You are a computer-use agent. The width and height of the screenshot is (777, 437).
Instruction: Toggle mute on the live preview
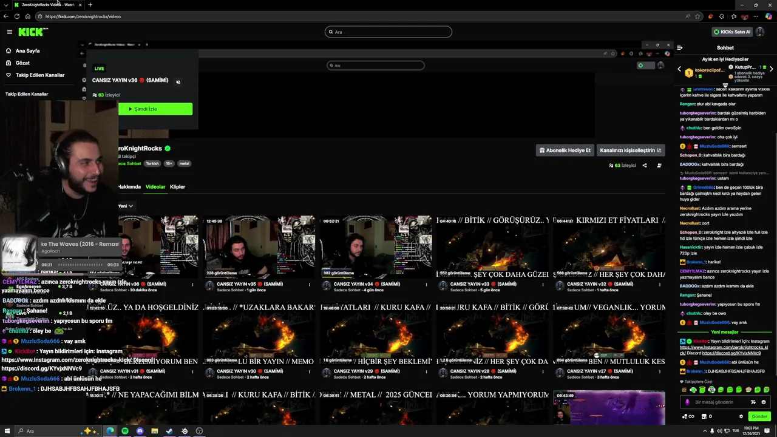[x=178, y=82]
